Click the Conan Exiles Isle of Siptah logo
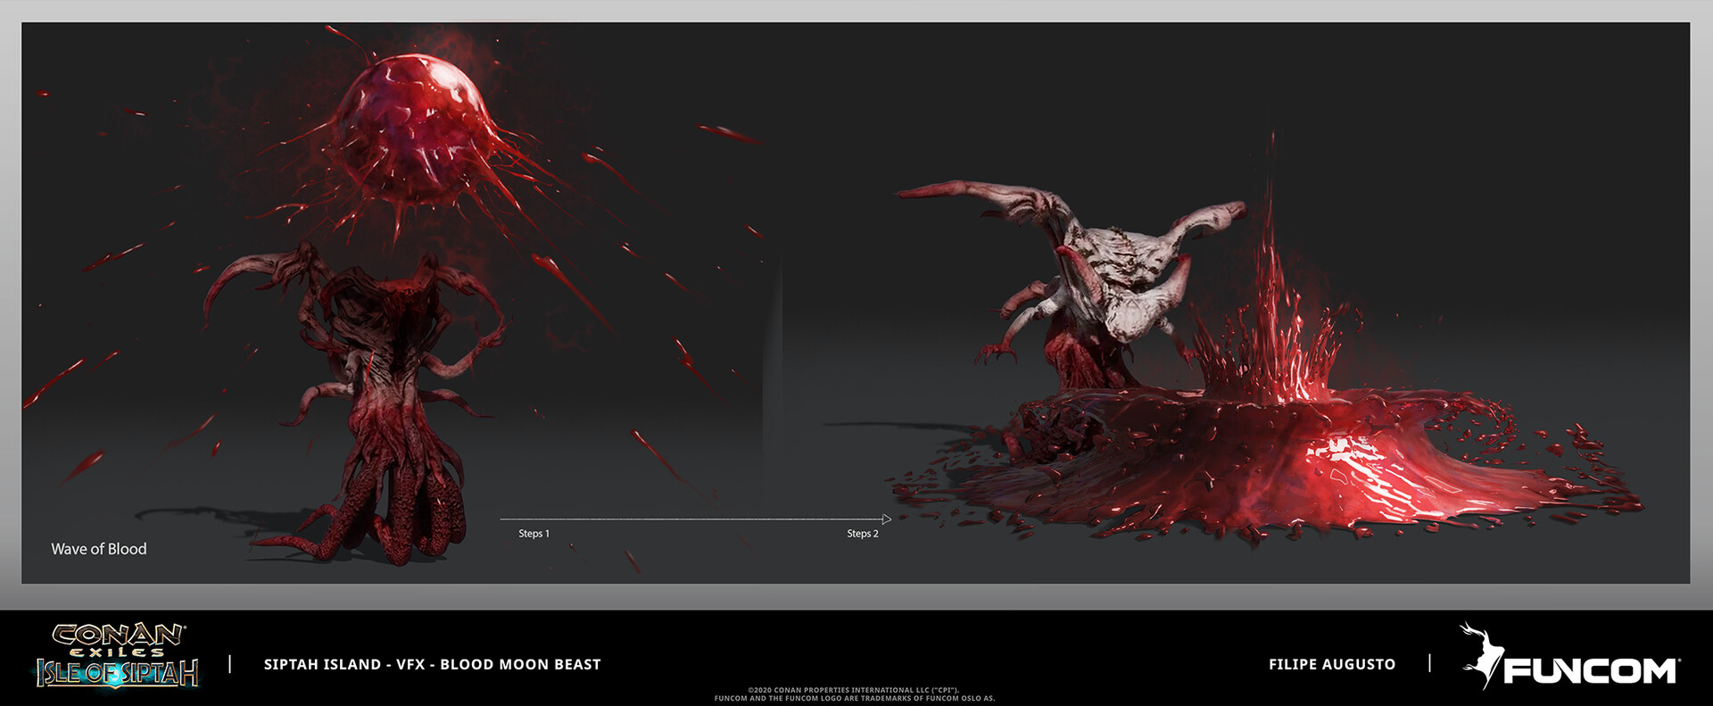Screen dimensions: 1713x706 click(118, 656)
